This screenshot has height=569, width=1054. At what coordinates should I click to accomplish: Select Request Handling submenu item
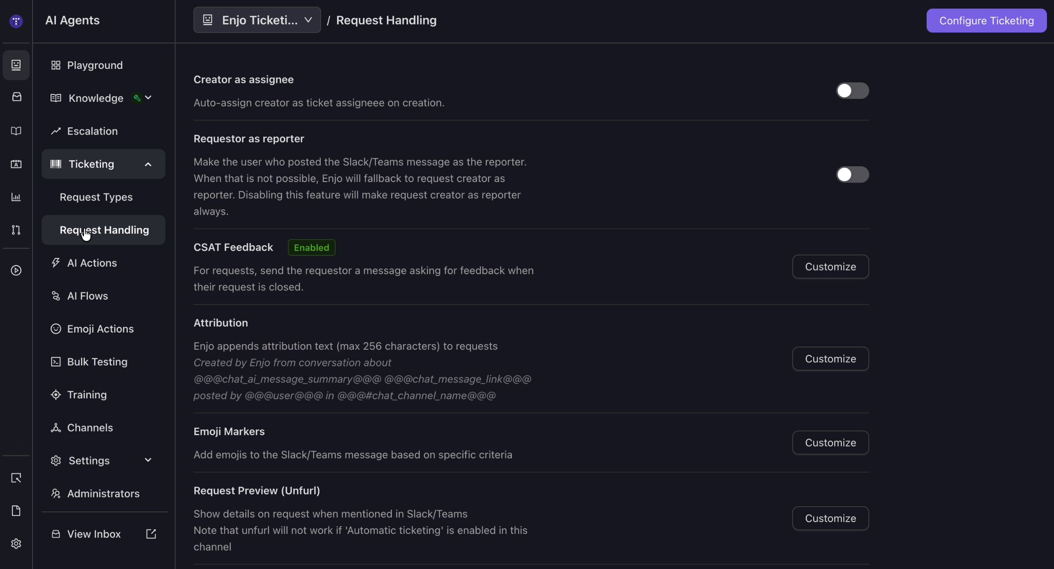pos(103,230)
